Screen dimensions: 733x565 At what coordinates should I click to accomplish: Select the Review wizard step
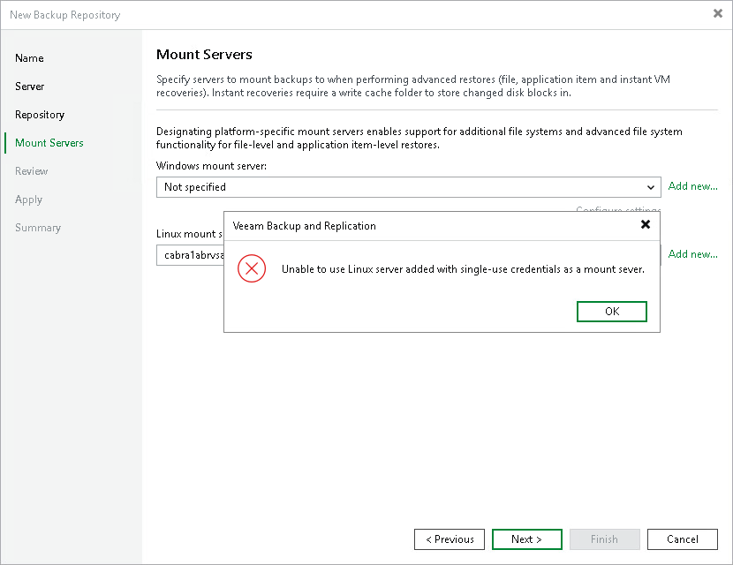pos(31,171)
